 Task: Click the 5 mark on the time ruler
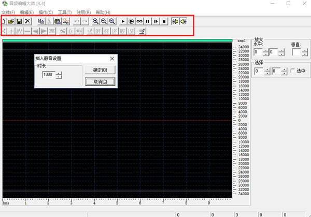point(117,203)
